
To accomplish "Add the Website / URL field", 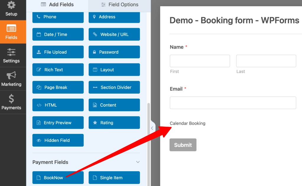I will 114,34.
